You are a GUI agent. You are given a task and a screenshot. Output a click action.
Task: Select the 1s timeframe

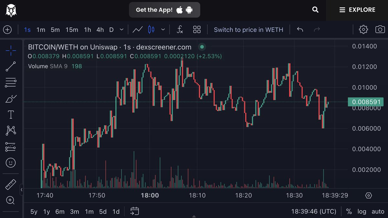[27, 30]
